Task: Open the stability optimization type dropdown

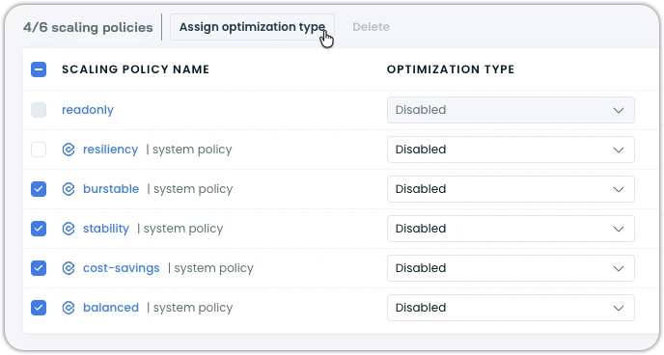Action: [511, 229]
